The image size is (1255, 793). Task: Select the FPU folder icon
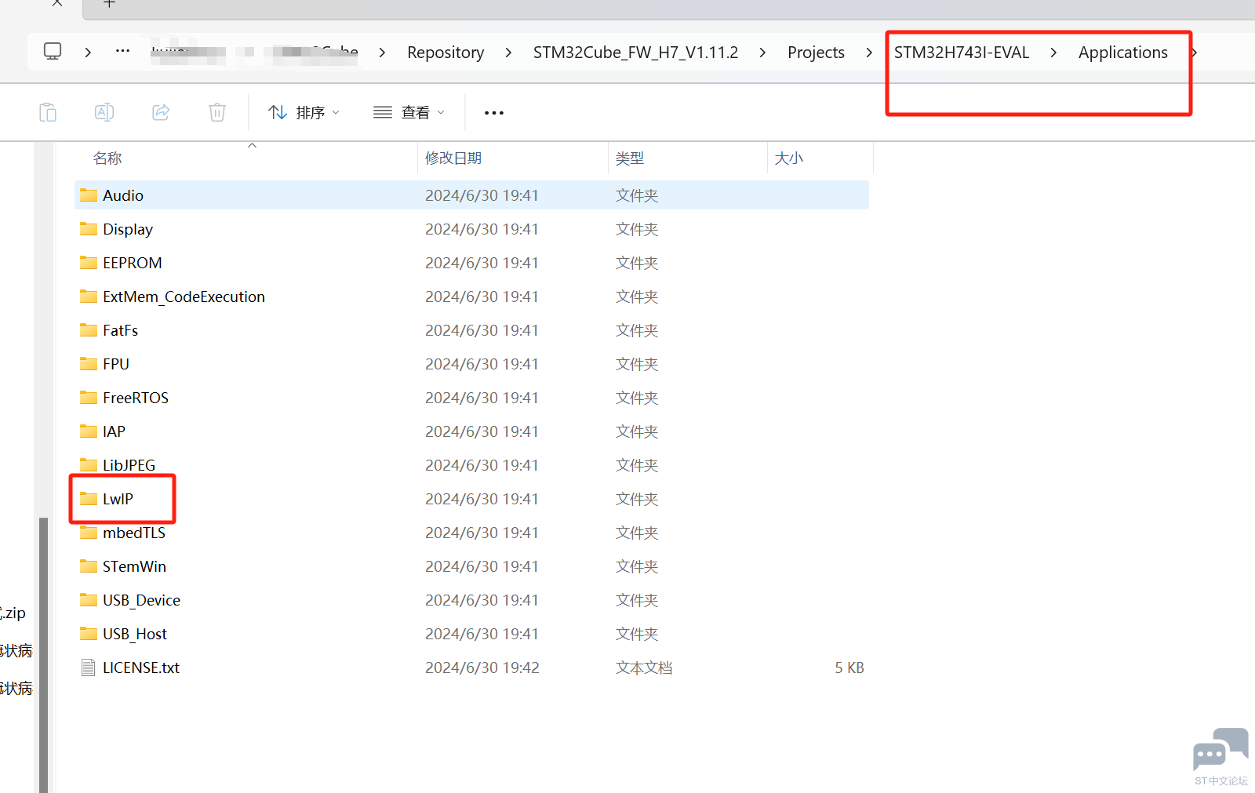[89, 364]
